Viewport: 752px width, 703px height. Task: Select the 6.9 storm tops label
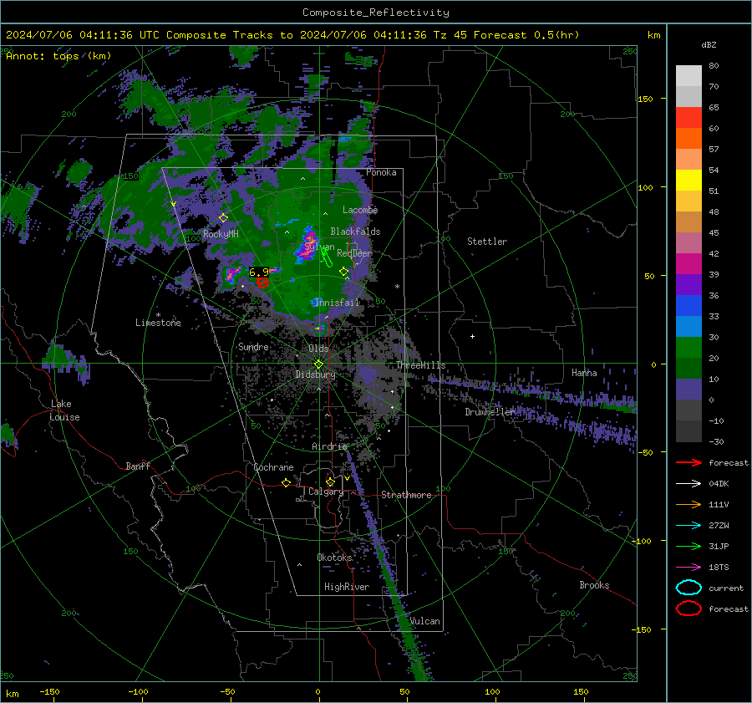259,272
